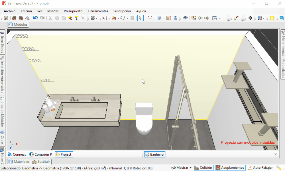Open the Ayuda menu
Image resolution: width=285 pixels, height=171 pixels.
[141, 11]
